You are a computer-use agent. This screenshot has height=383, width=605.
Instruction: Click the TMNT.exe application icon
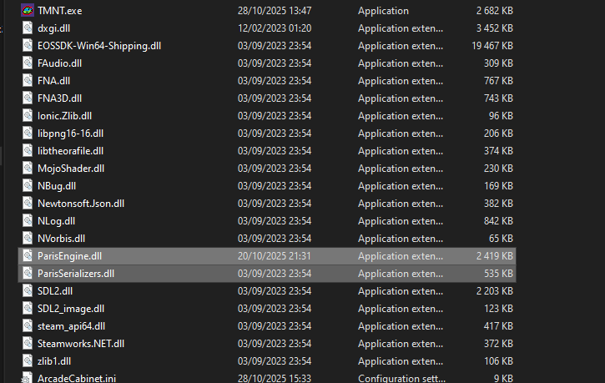coord(28,11)
